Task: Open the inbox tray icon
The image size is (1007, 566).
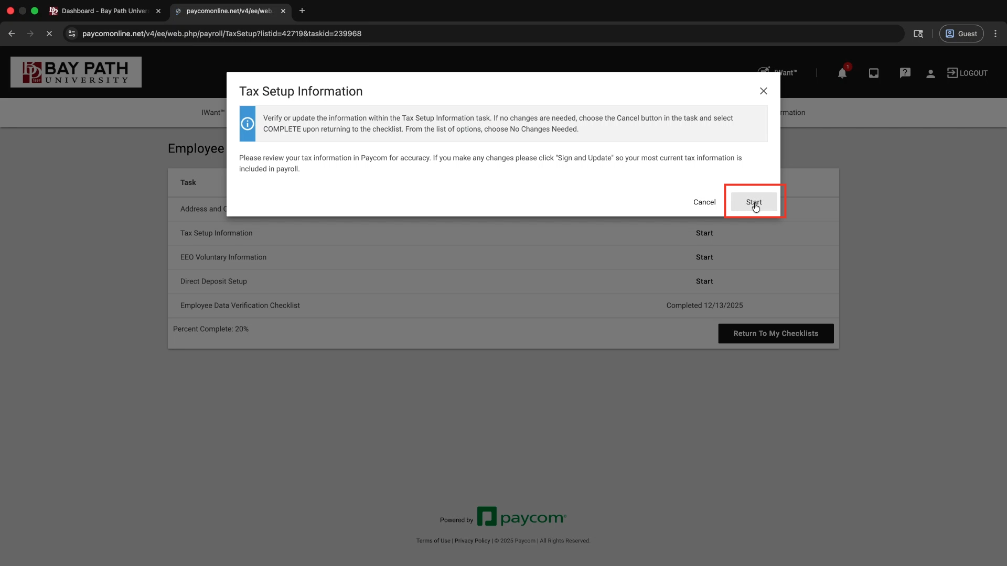Action: tap(873, 73)
